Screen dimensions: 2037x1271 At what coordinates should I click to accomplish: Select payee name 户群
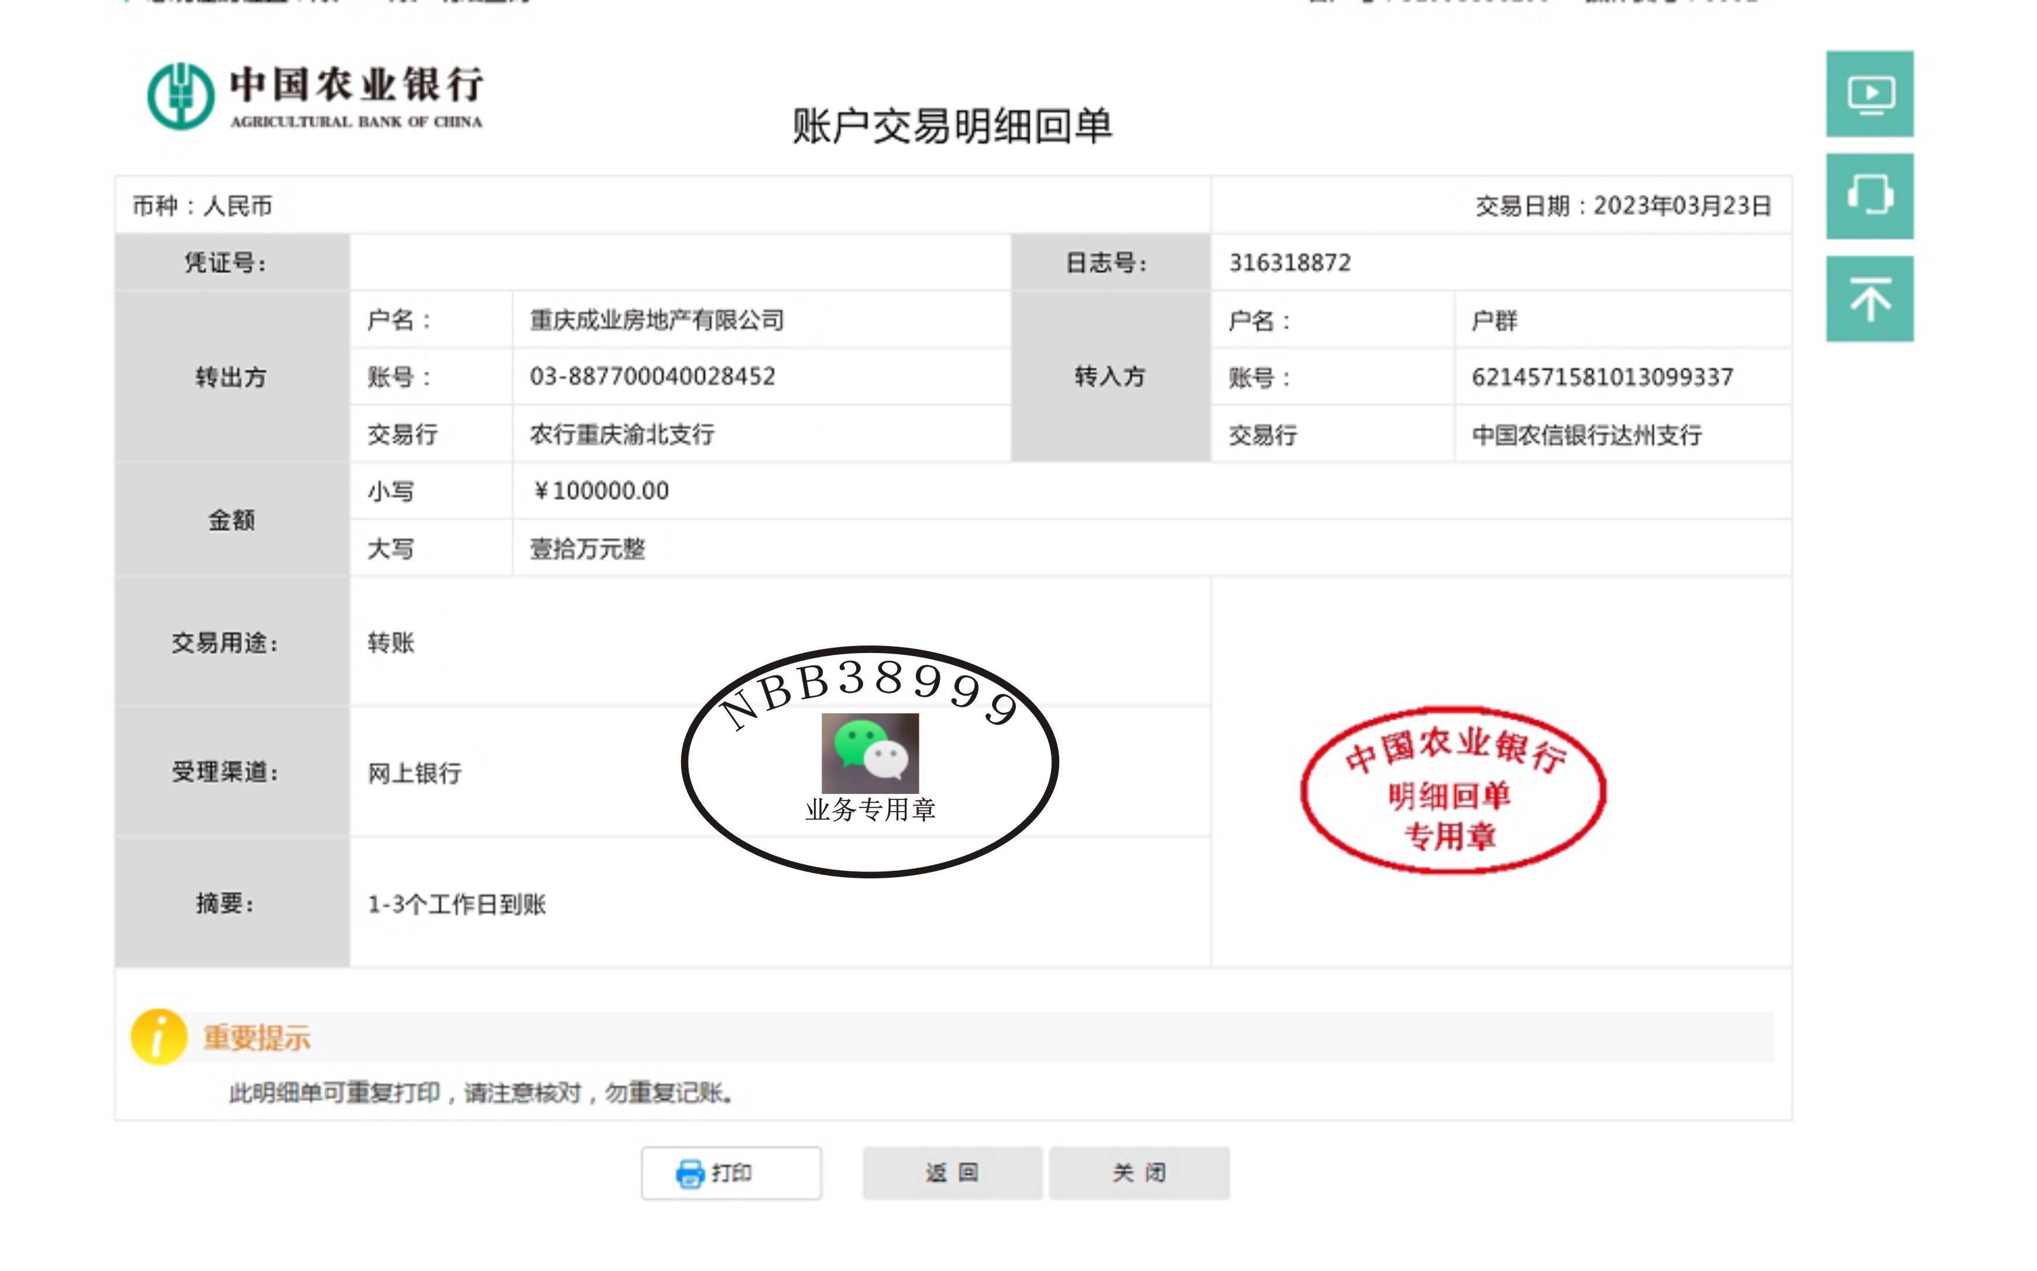tap(1494, 321)
